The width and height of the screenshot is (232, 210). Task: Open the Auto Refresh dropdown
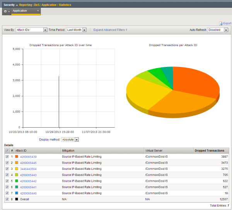click(218, 30)
